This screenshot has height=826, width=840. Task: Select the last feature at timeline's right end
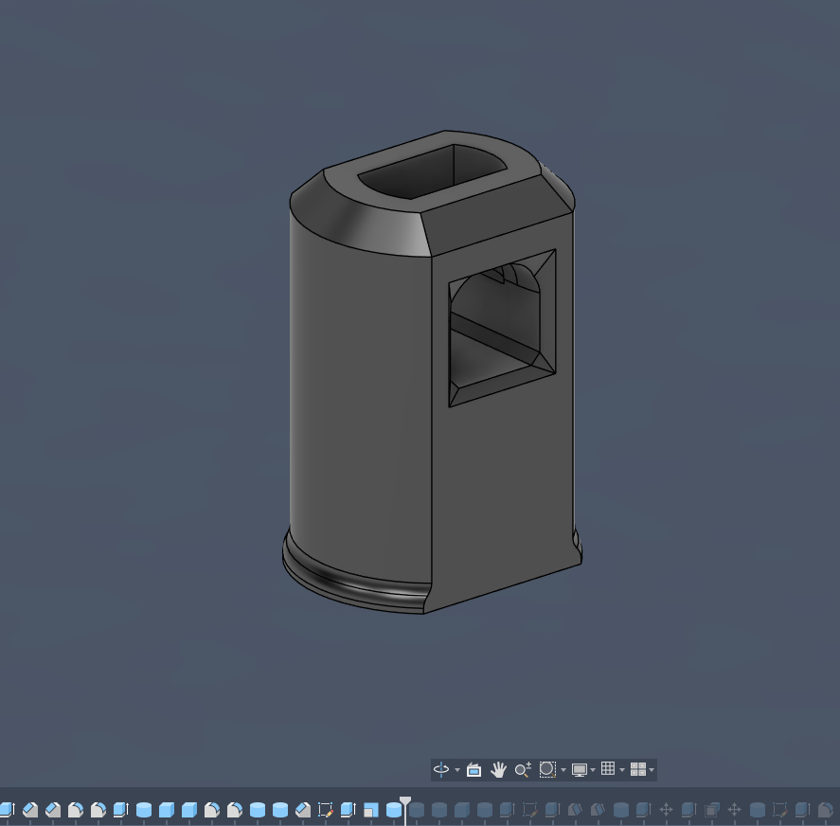(826, 810)
